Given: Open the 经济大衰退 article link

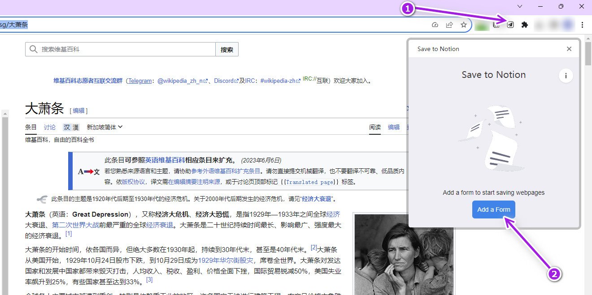Looking at the screenshot, I should [x=317, y=199].
